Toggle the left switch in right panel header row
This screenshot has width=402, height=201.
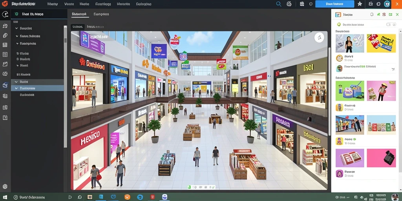(388, 24)
